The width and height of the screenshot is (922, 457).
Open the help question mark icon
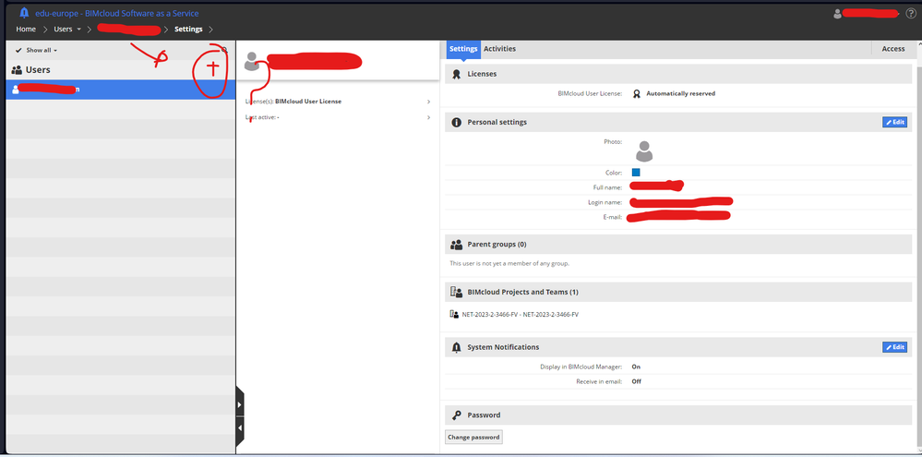pyautogui.click(x=910, y=14)
